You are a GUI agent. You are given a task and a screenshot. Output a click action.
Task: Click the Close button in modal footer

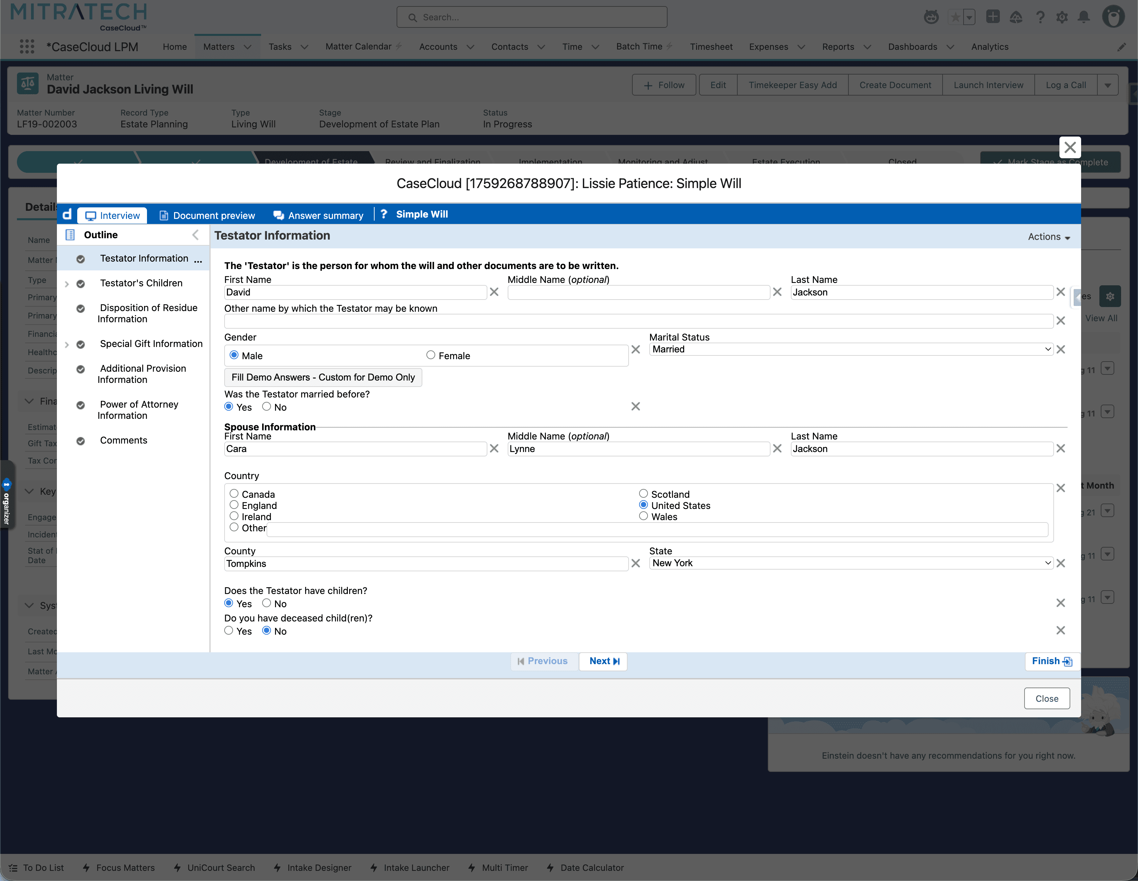click(x=1047, y=699)
